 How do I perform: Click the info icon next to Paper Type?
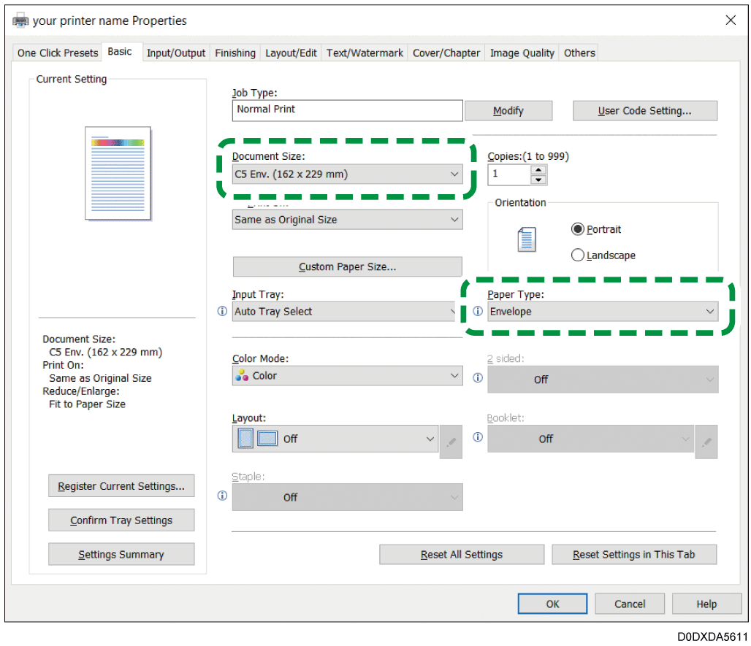point(478,312)
